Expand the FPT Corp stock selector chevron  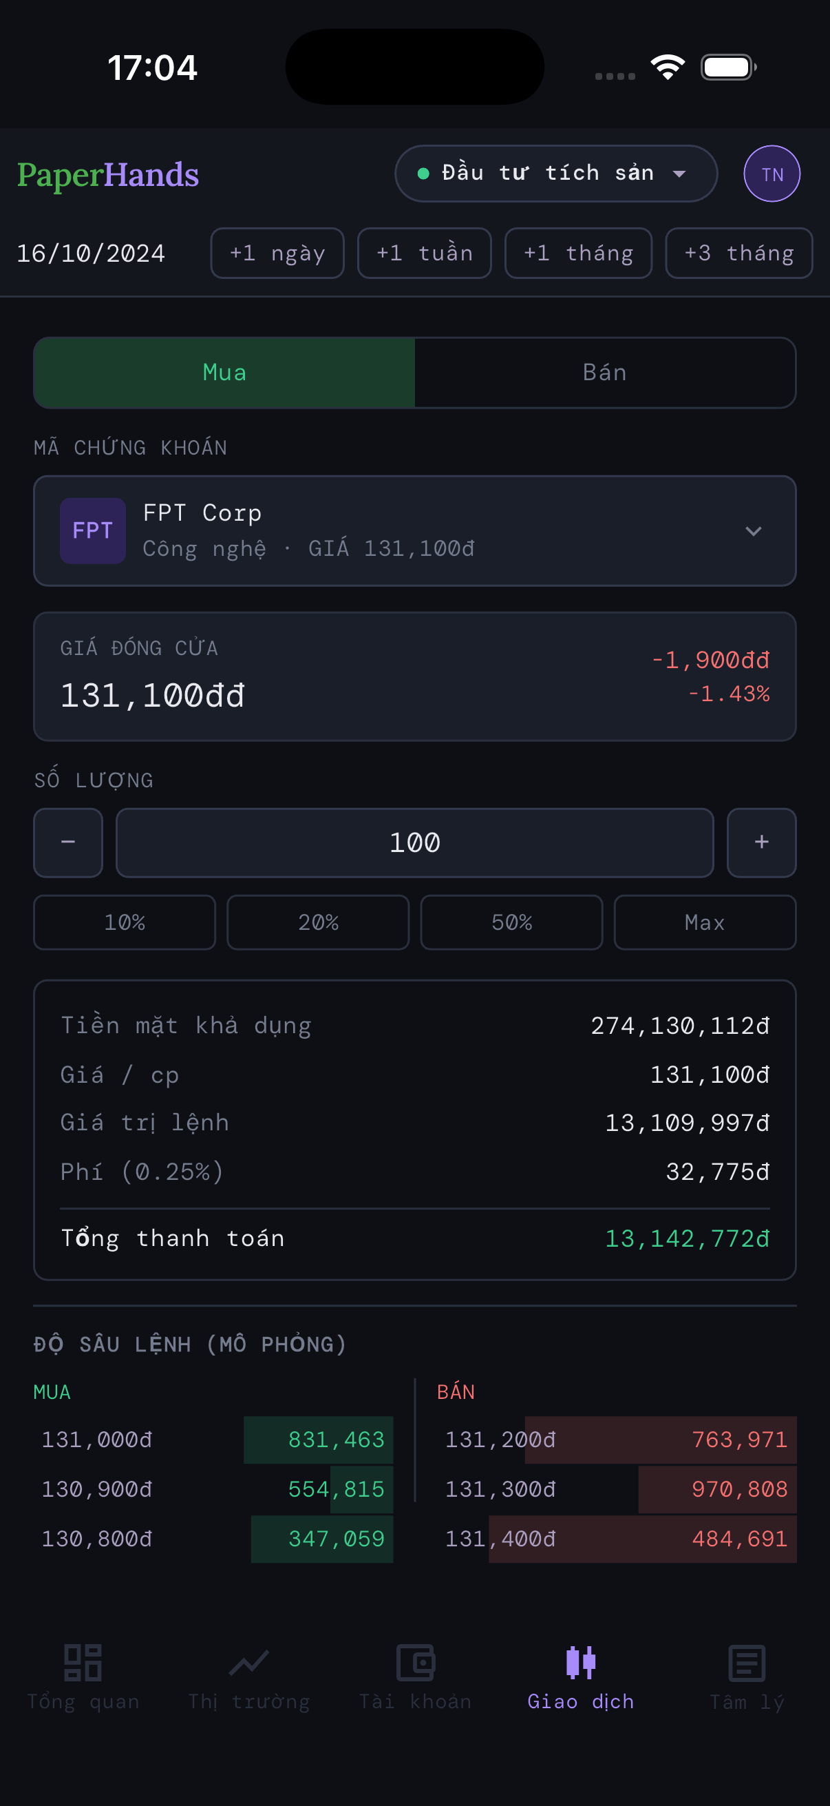[753, 531]
